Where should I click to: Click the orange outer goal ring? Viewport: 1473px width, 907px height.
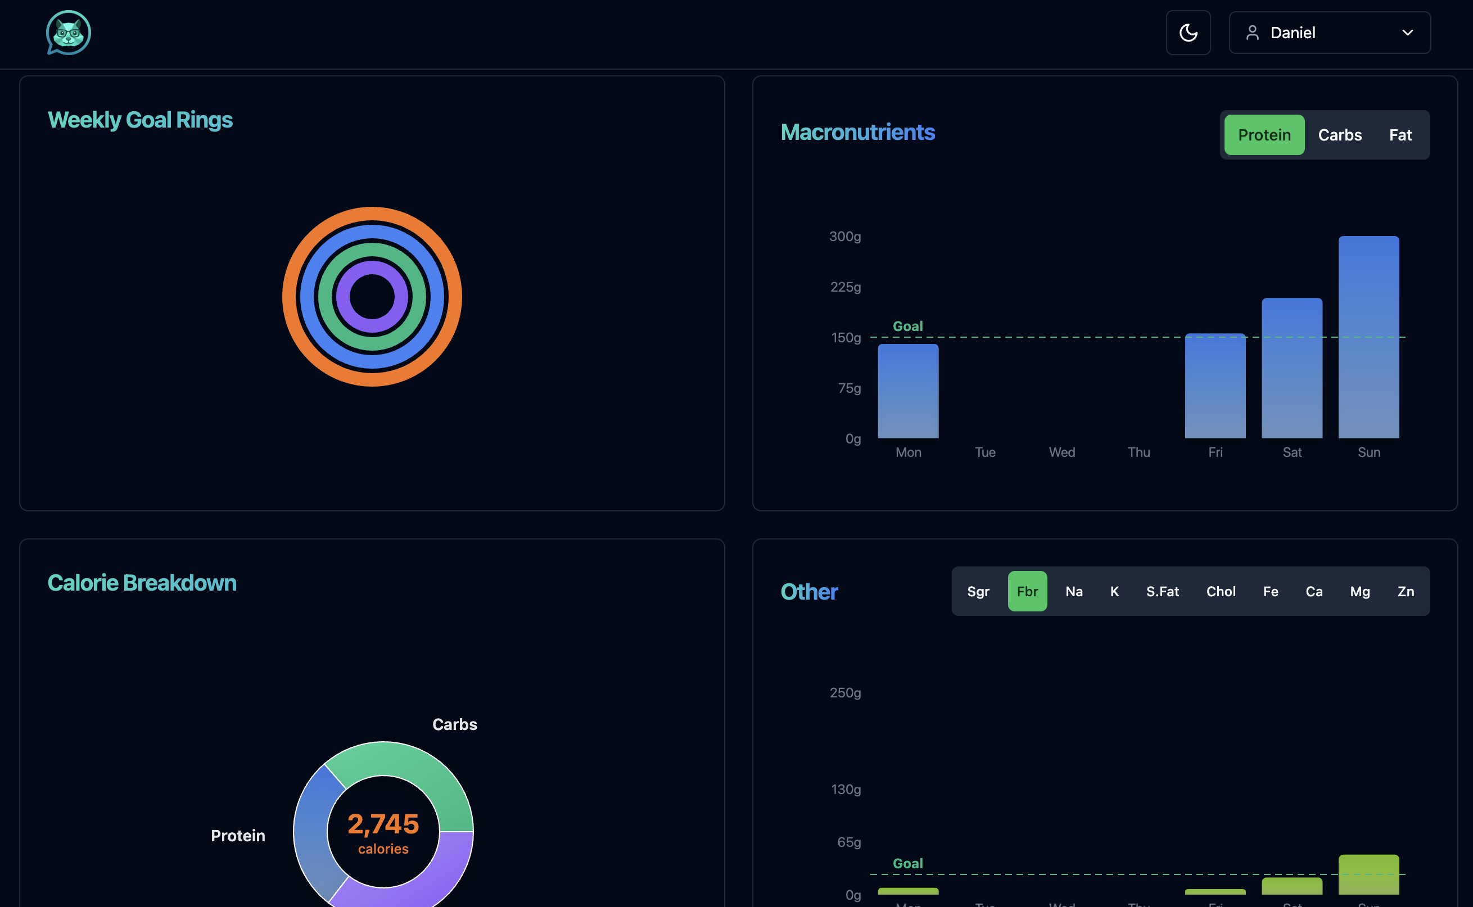tap(372, 215)
